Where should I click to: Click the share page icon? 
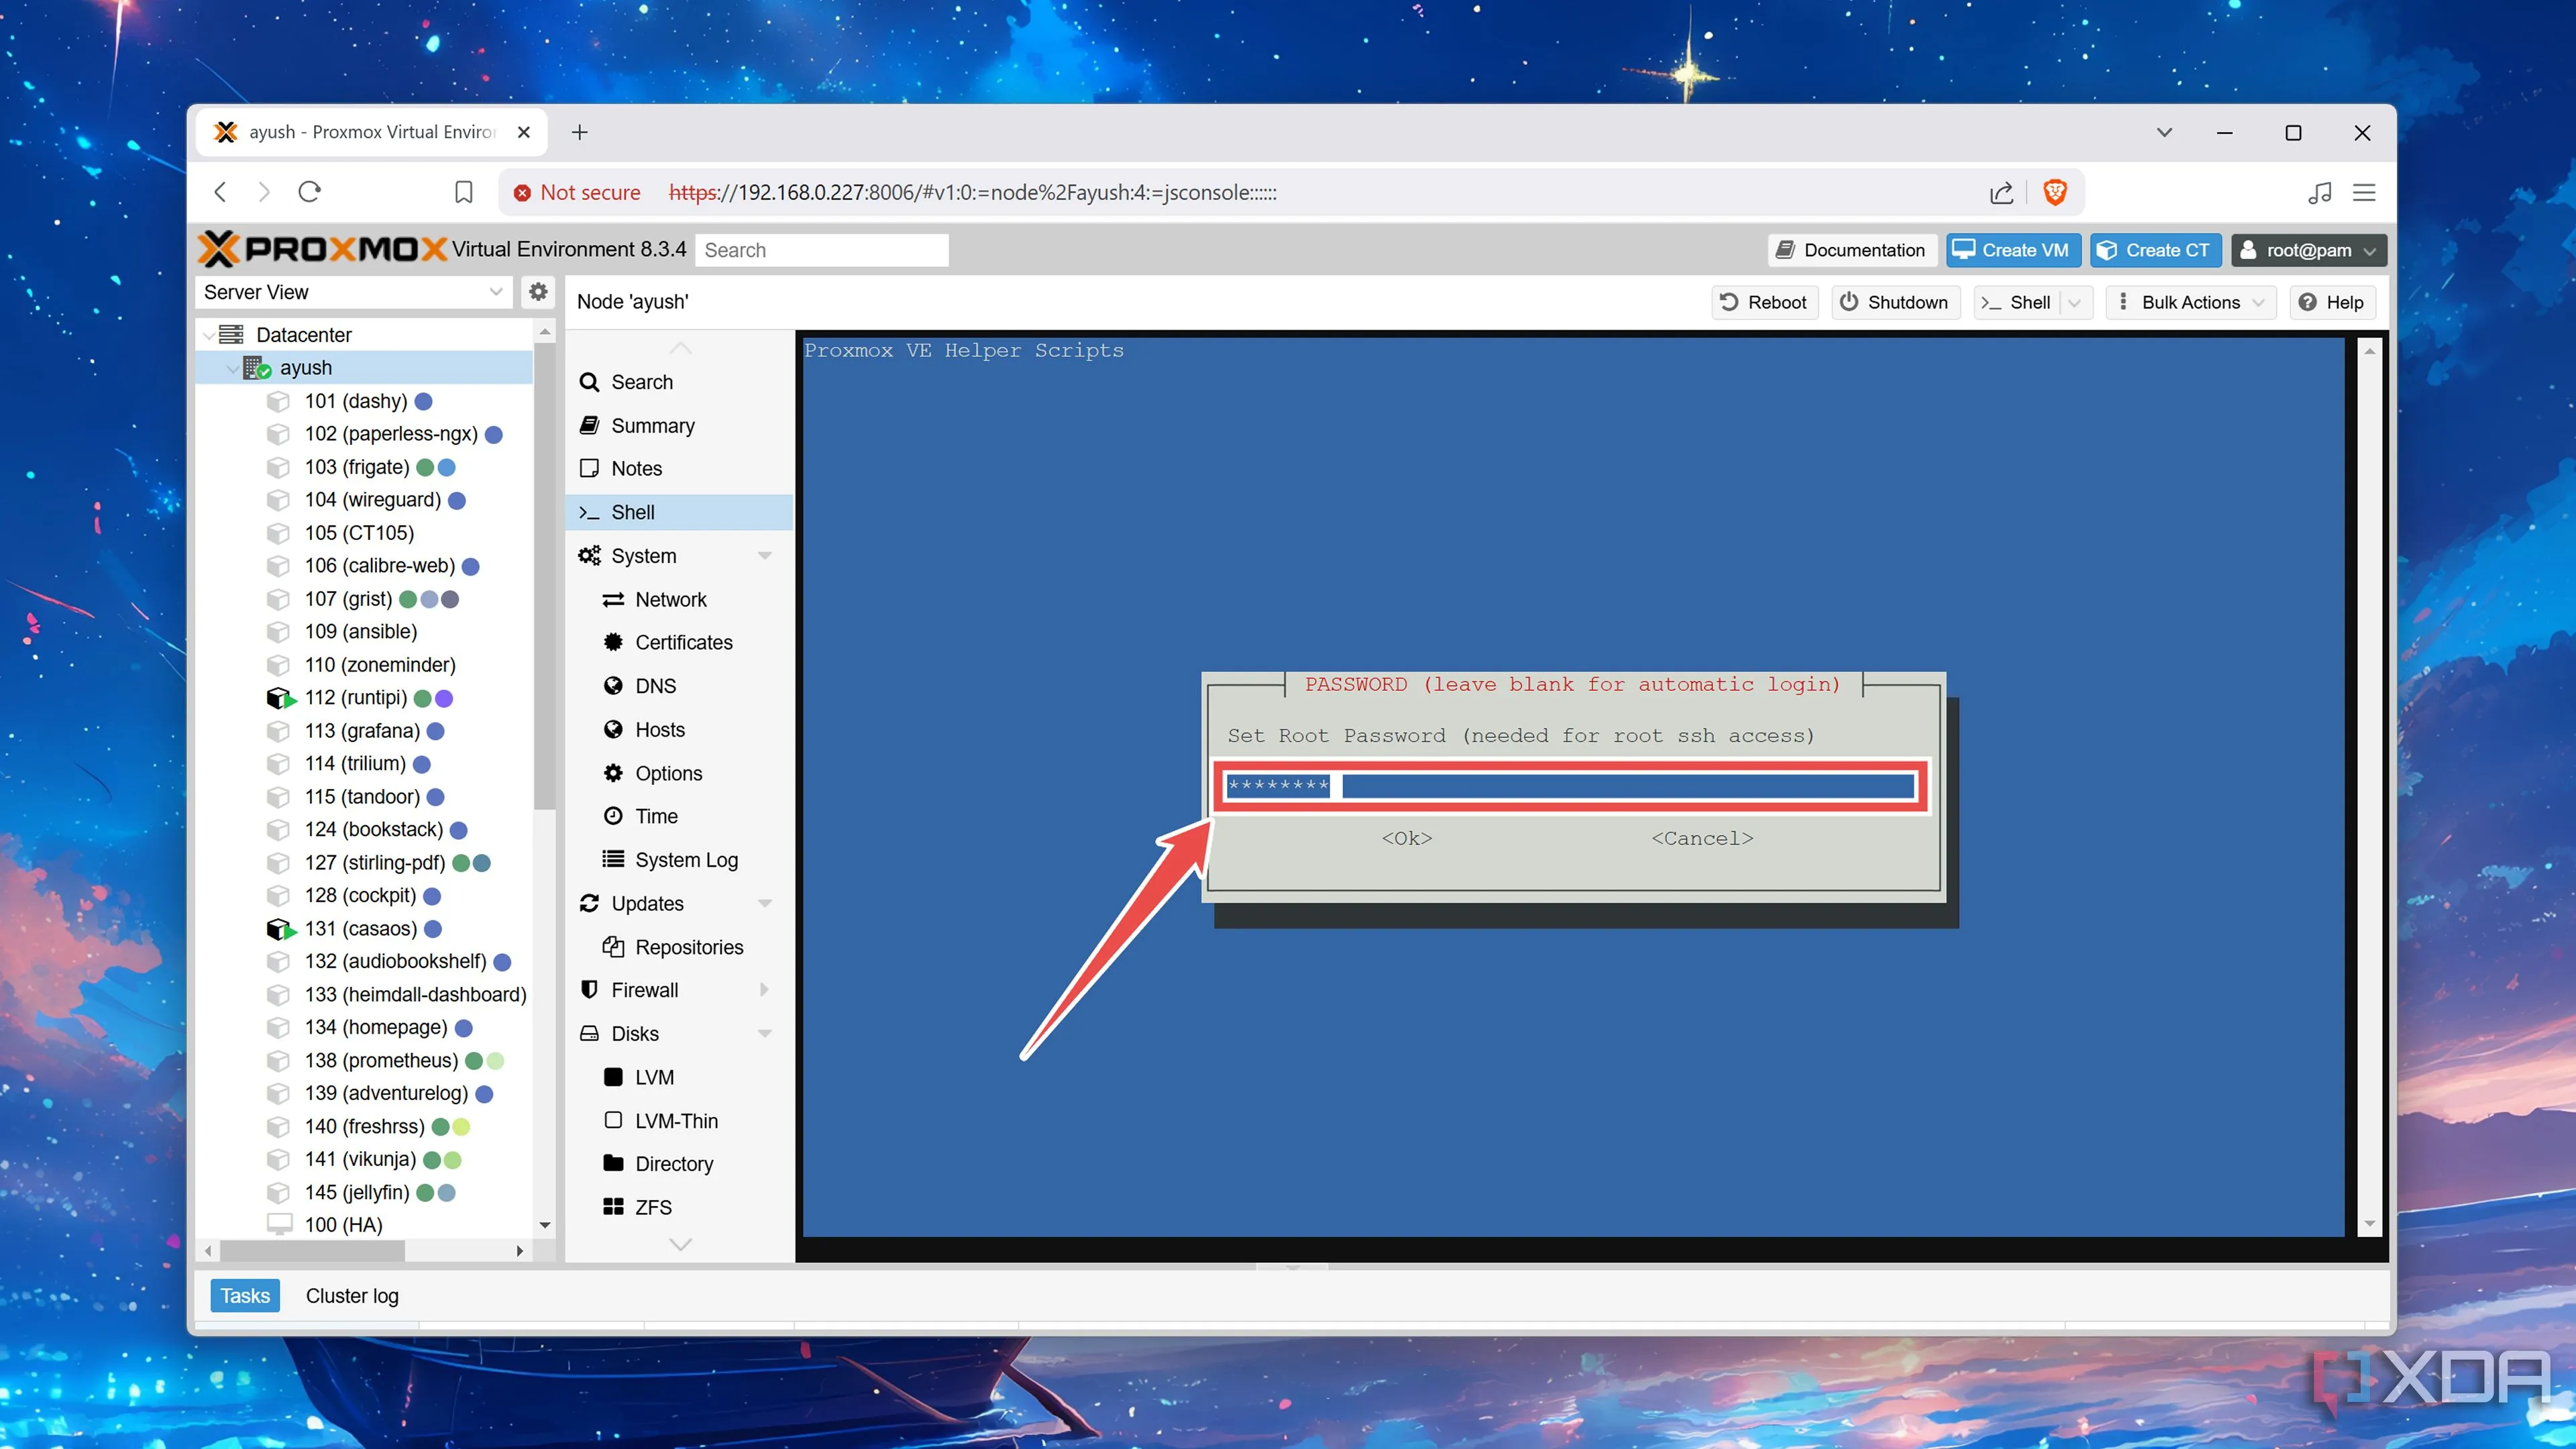pos(2001,192)
